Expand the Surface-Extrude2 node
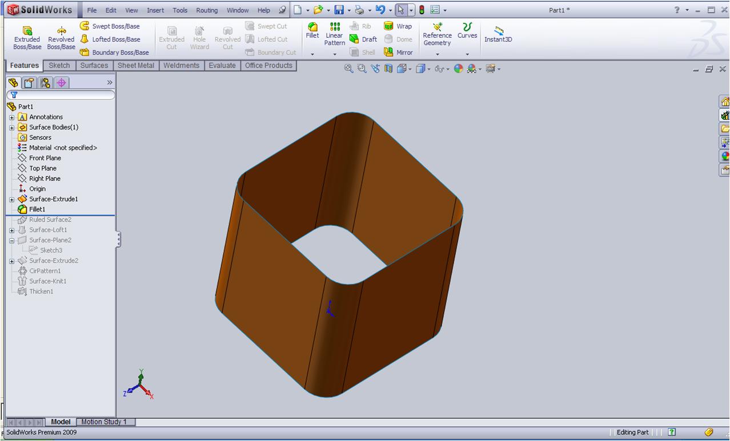Viewport: 730px width, 441px height. tap(11, 261)
